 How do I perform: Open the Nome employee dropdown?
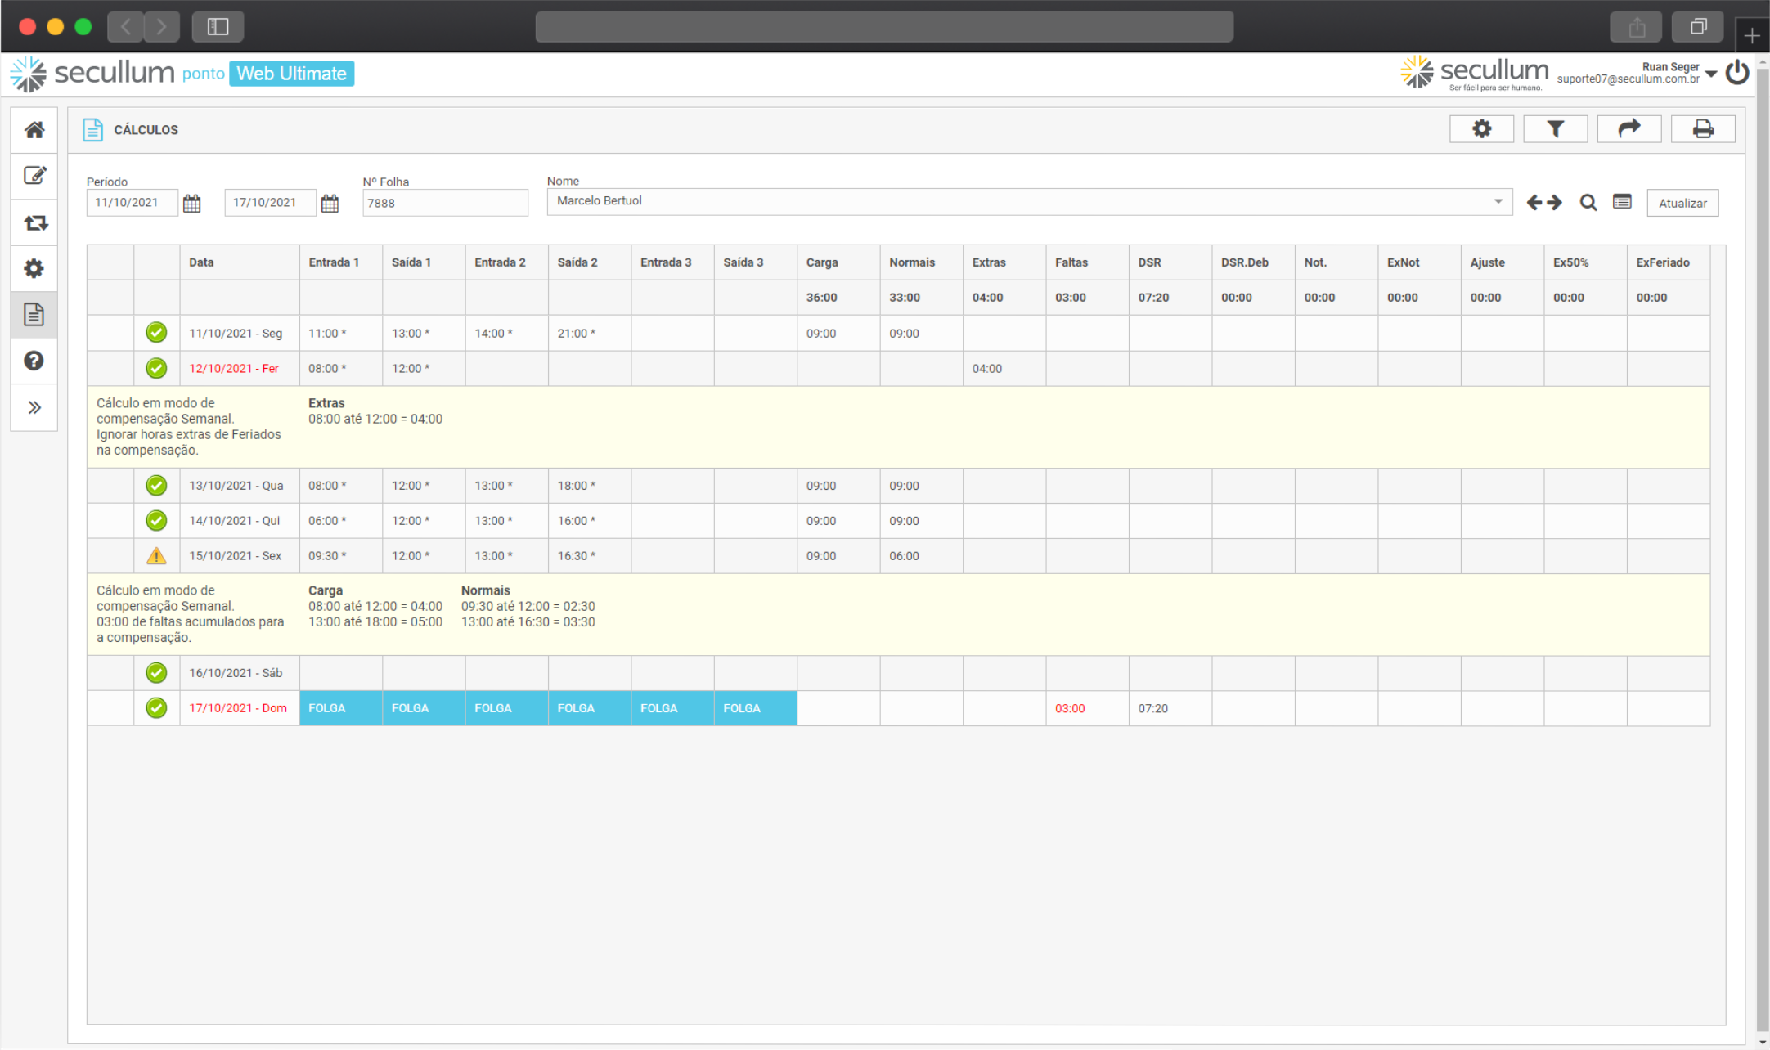[1498, 201]
